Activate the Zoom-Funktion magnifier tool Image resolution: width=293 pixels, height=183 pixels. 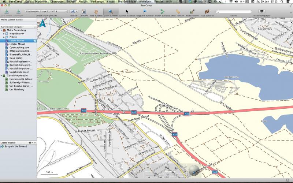tap(111, 12)
